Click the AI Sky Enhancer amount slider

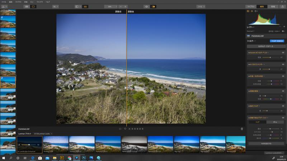point(270,69)
